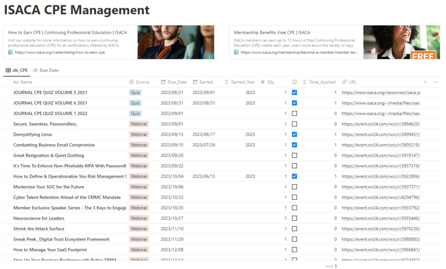446x269 pixels.
Task: Click the URL column link icon
Action: 344,82
